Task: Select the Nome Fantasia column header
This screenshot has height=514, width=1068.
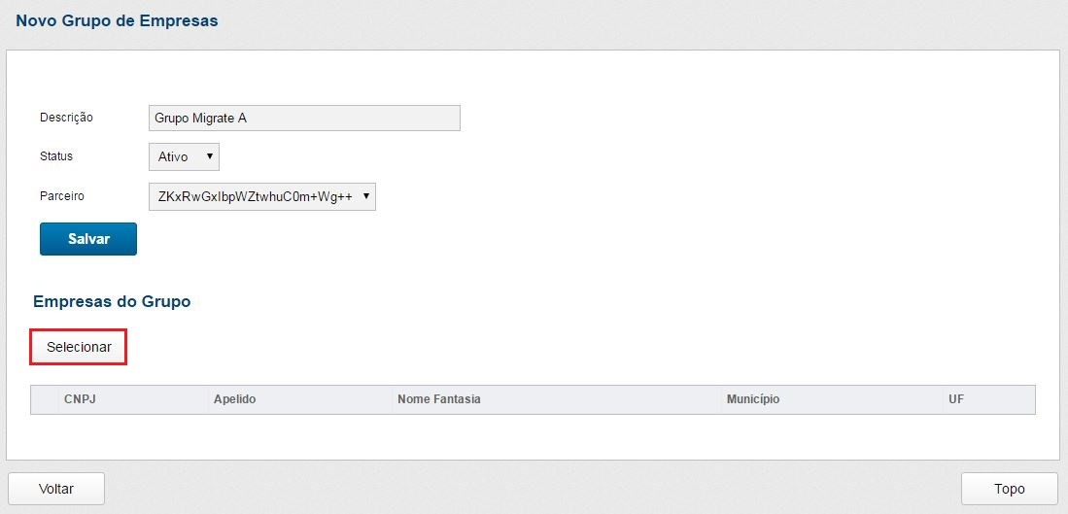Action: (x=439, y=399)
